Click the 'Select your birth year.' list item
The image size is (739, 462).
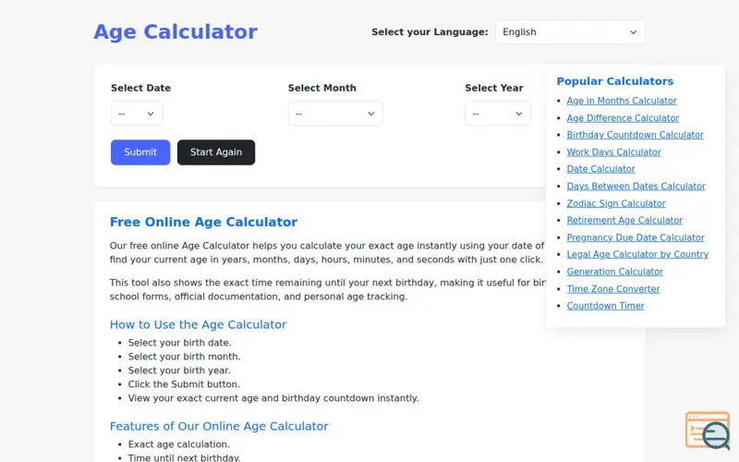point(179,371)
